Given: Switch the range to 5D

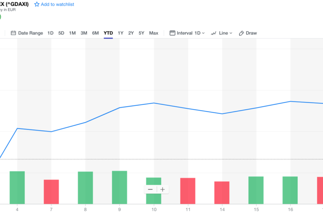Looking at the screenshot, I should click(x=61, y=33).
